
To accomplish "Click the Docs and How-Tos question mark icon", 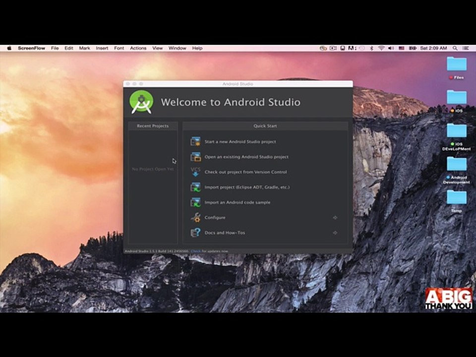I will coord(195,233).
